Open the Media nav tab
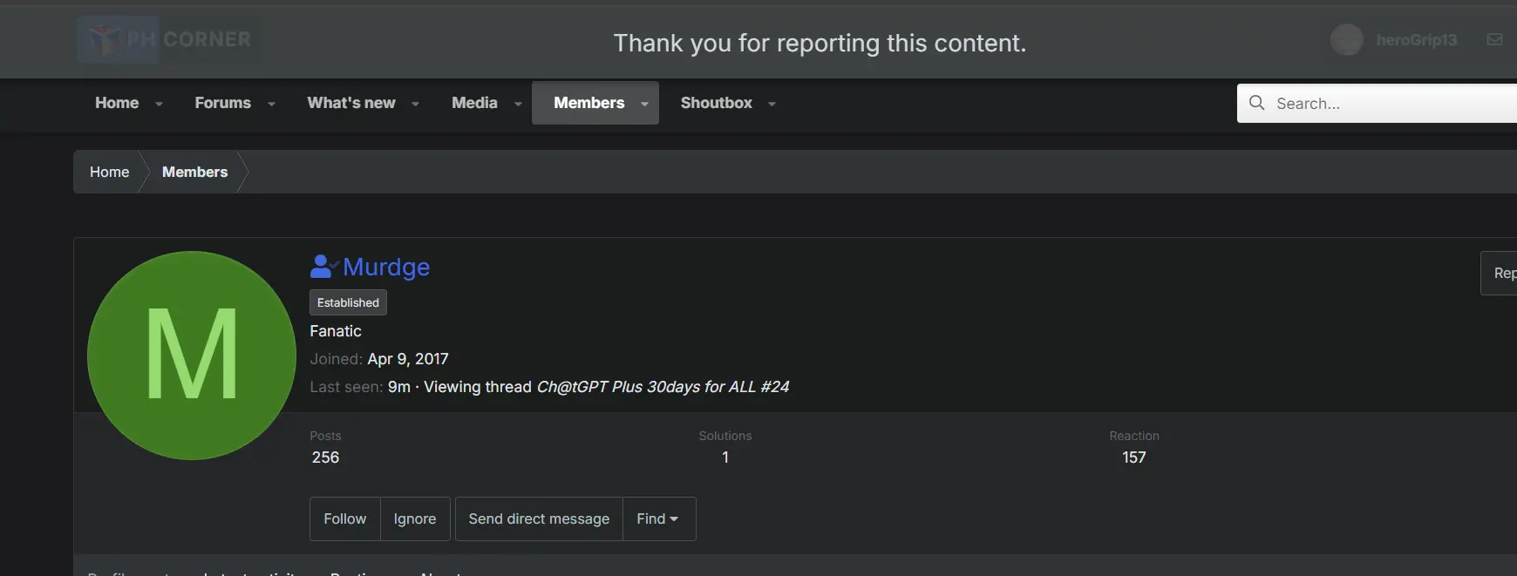This screenshot has width=1517, height=576. (x=474, y=103)
